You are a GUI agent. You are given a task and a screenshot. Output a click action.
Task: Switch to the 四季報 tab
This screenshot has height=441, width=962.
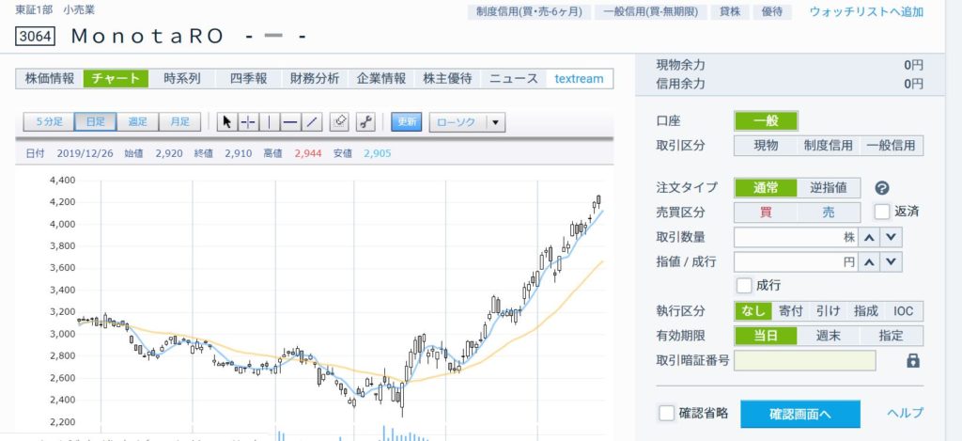click(248, 79)
